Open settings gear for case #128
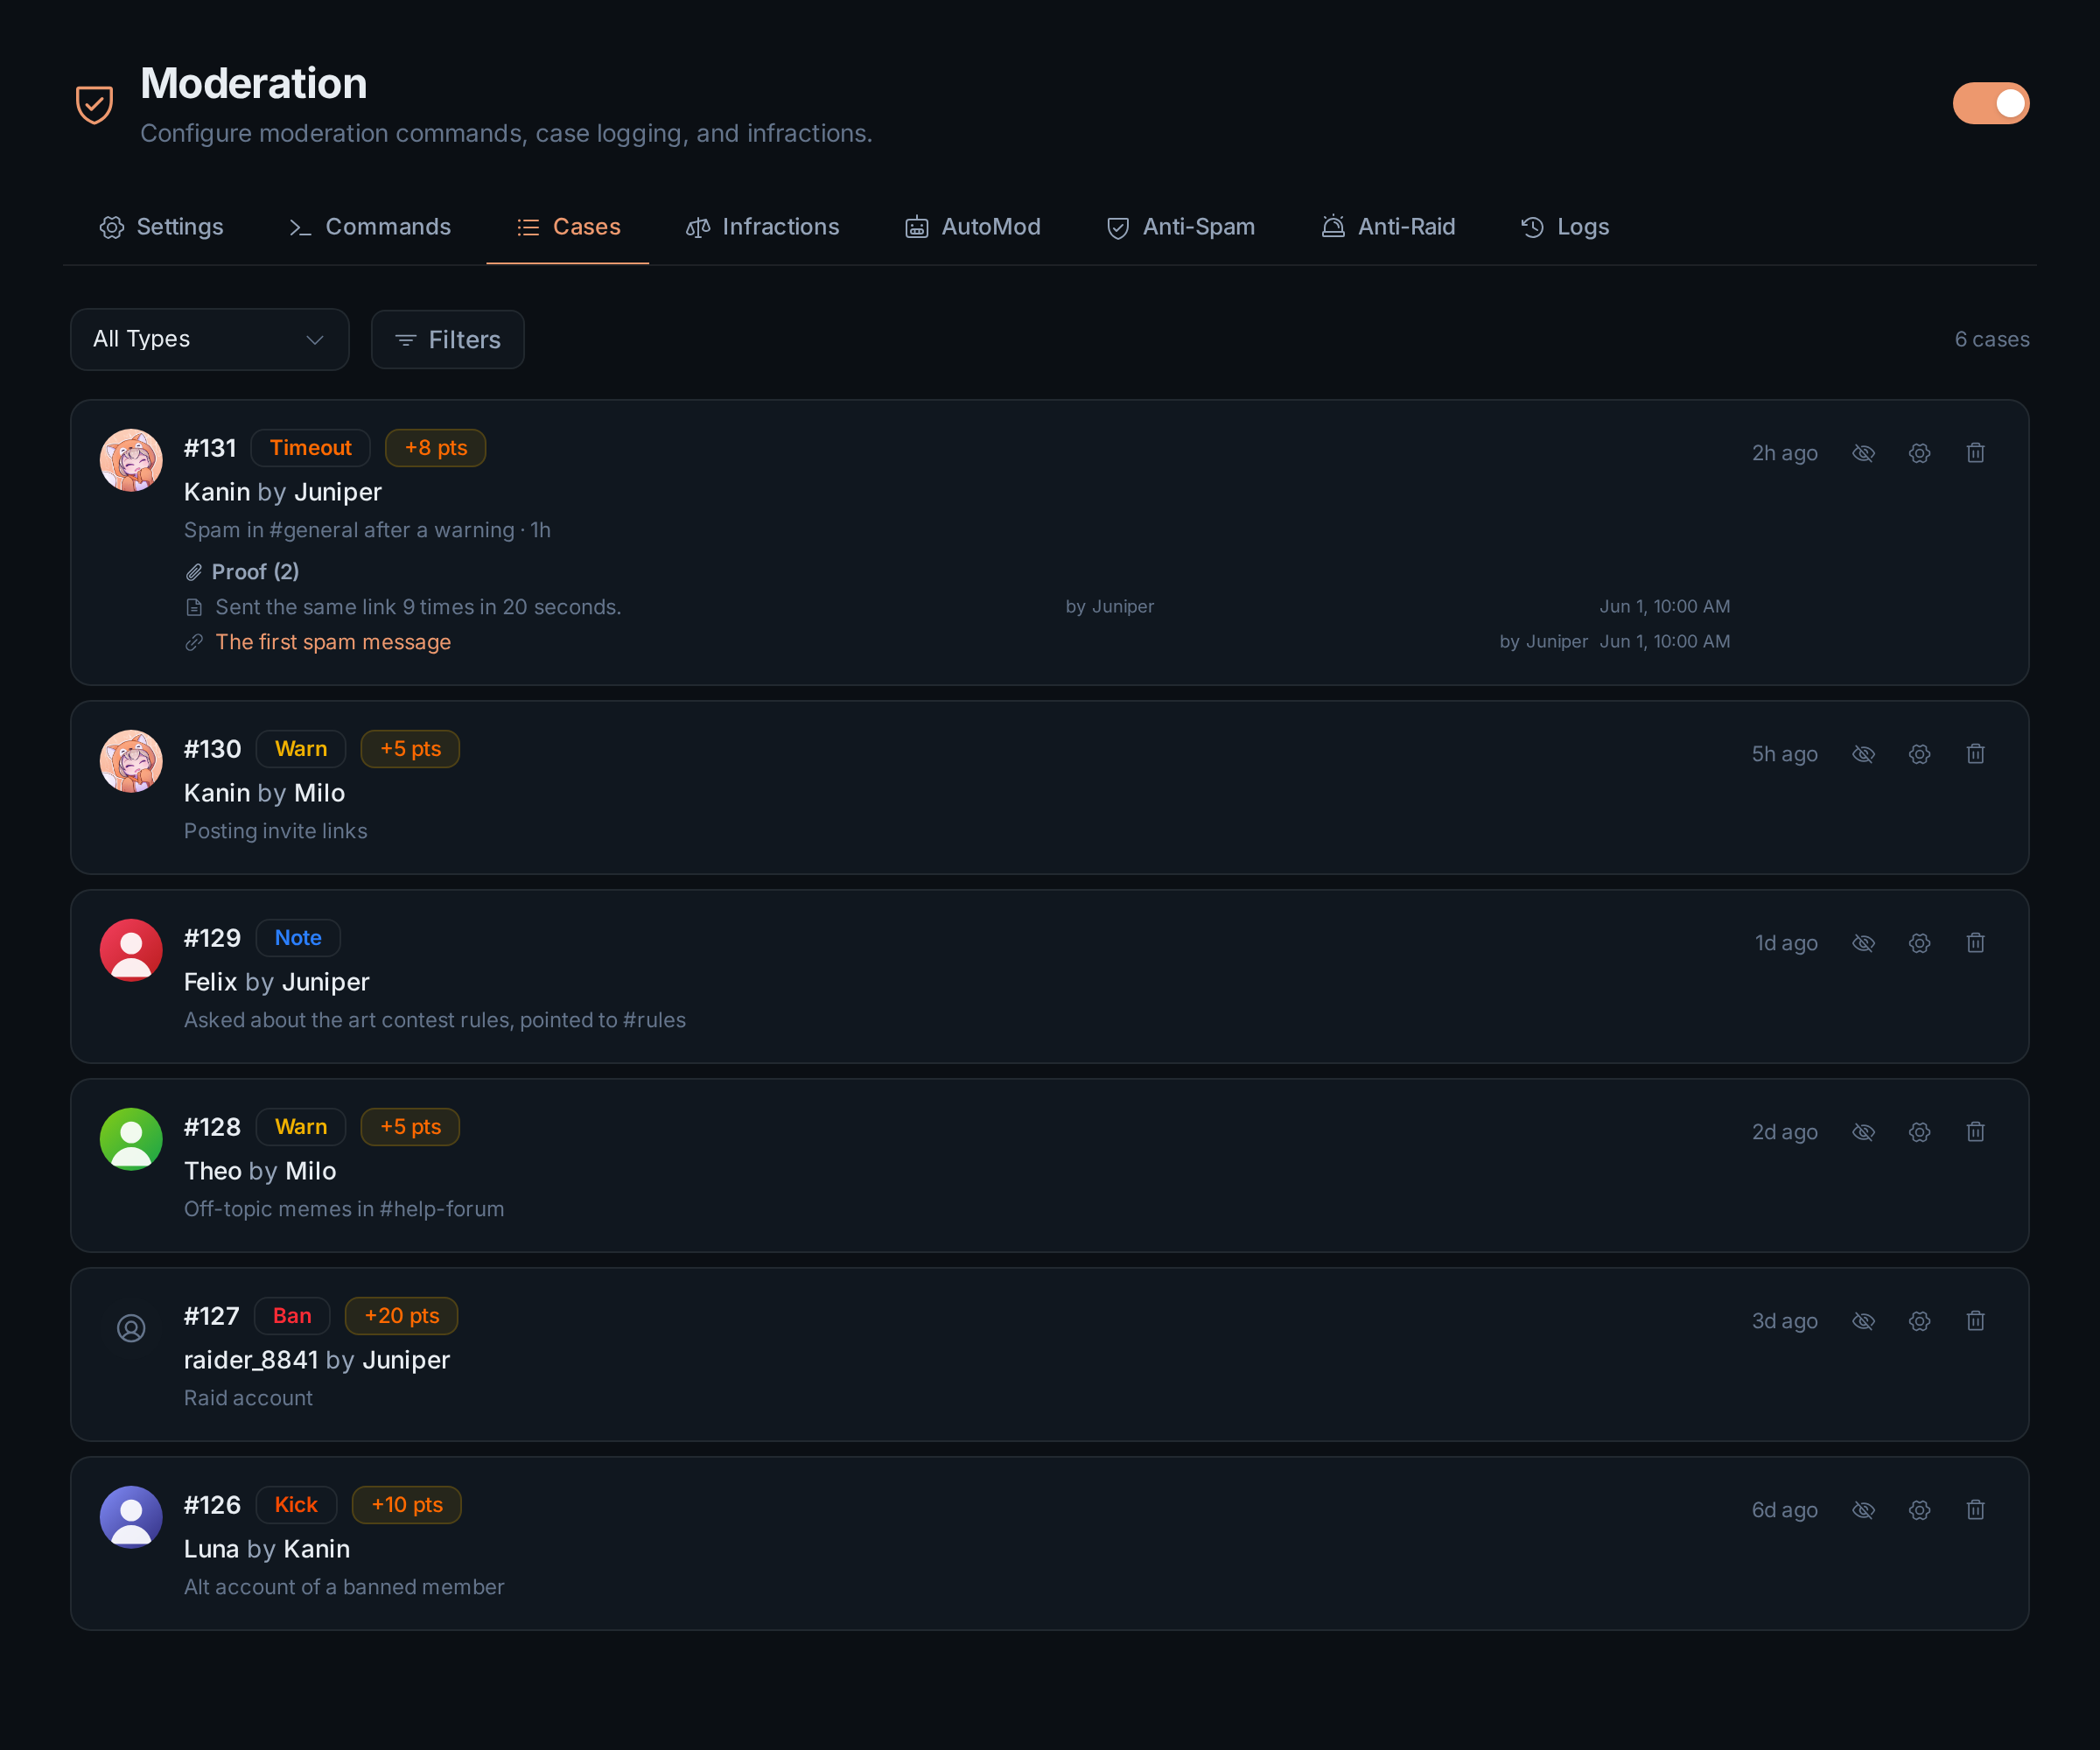Image resolution: width=2100 pixels, height=1750 pixels. 1919,1132
